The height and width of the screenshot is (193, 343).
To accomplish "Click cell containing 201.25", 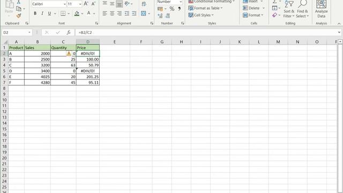I will (88, 77).
